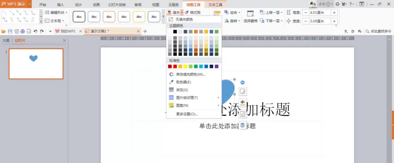Screen dimensions: 394x163
Task: Click floating fill bucket icon beside shape
Action: point(242,103)
